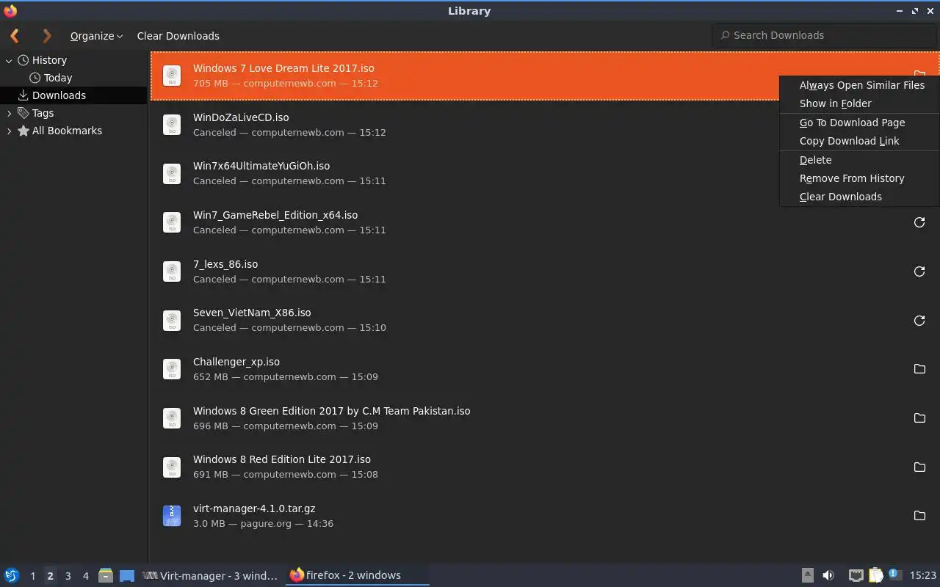The width and height of the screenshot is (940, 587).
Task: Show Windows 8 Red Edition Lite in folder
Action: [x=919, y=467]
